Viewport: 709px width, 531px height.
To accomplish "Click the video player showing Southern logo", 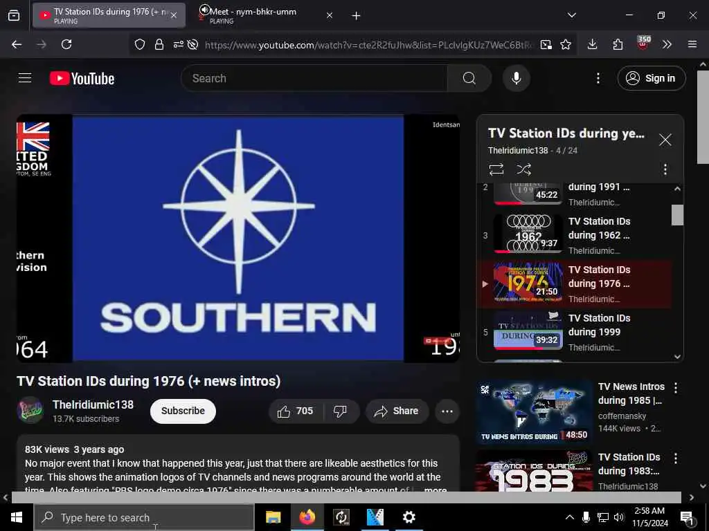I will click(238, 239).
